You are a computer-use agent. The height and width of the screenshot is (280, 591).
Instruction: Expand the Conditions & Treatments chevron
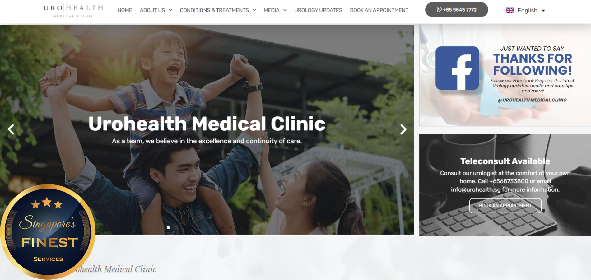254,10
